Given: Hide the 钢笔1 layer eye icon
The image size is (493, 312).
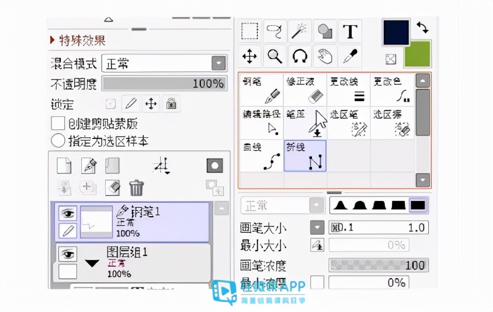Looking at the screenshot, I should coord(68,213).
